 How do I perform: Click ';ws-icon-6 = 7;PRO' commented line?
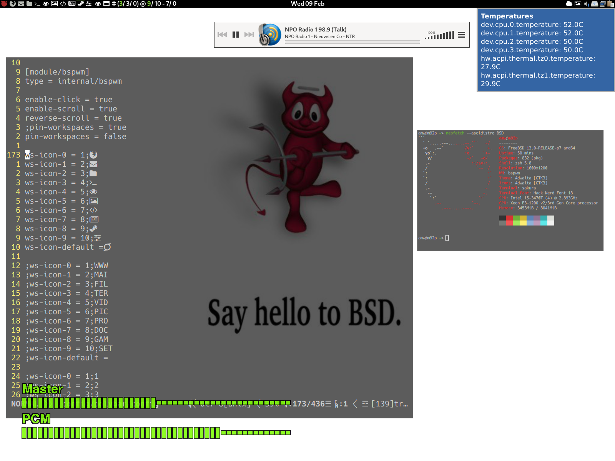(66, 321)
